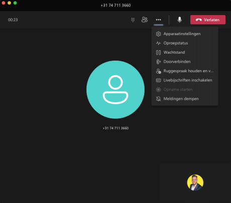Image resolution: width=231 pixels, height=203 pixels.
Task: Collapse the More actions ellipsis menu
Action: [158, 20]
